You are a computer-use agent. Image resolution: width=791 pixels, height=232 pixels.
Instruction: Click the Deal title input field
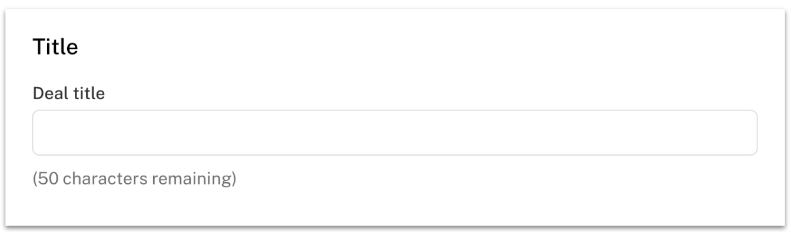[x=395, y=133]
